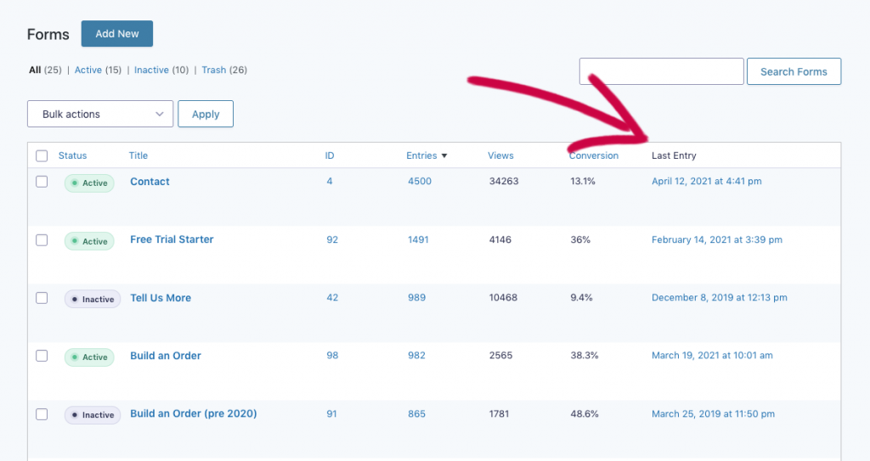Screen dimensions: 870x461
Task: Filter forms by Active status
Action: [x=88, y=70]
